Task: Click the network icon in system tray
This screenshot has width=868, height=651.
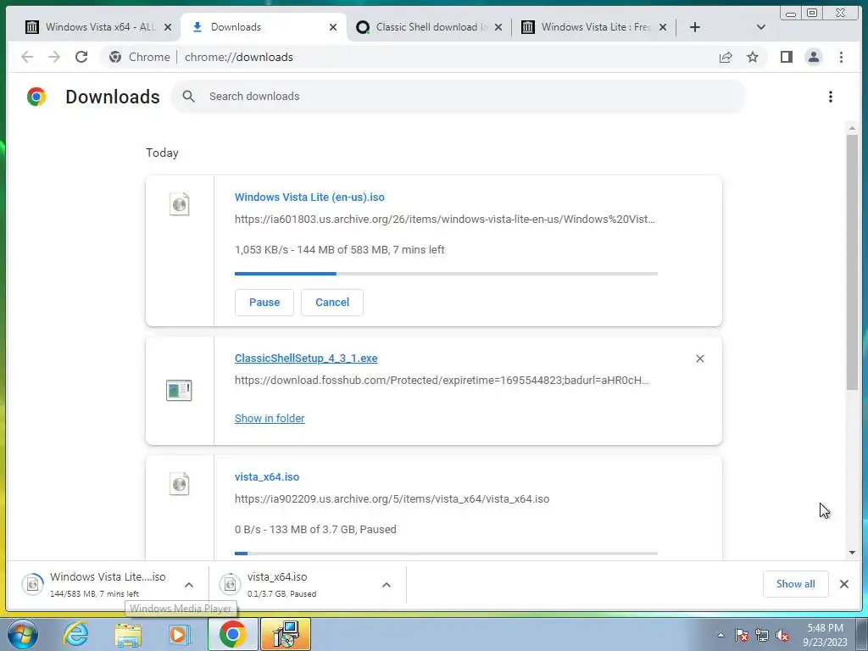Action: 762,636
